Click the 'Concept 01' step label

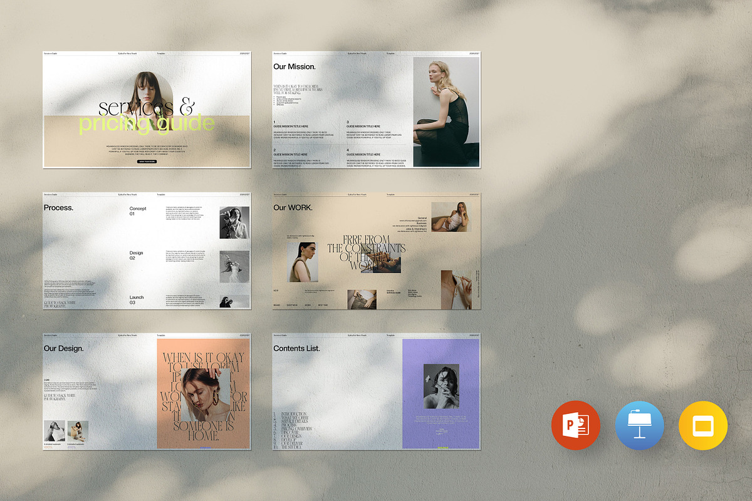pyautogui.click(x=138, y=211)
